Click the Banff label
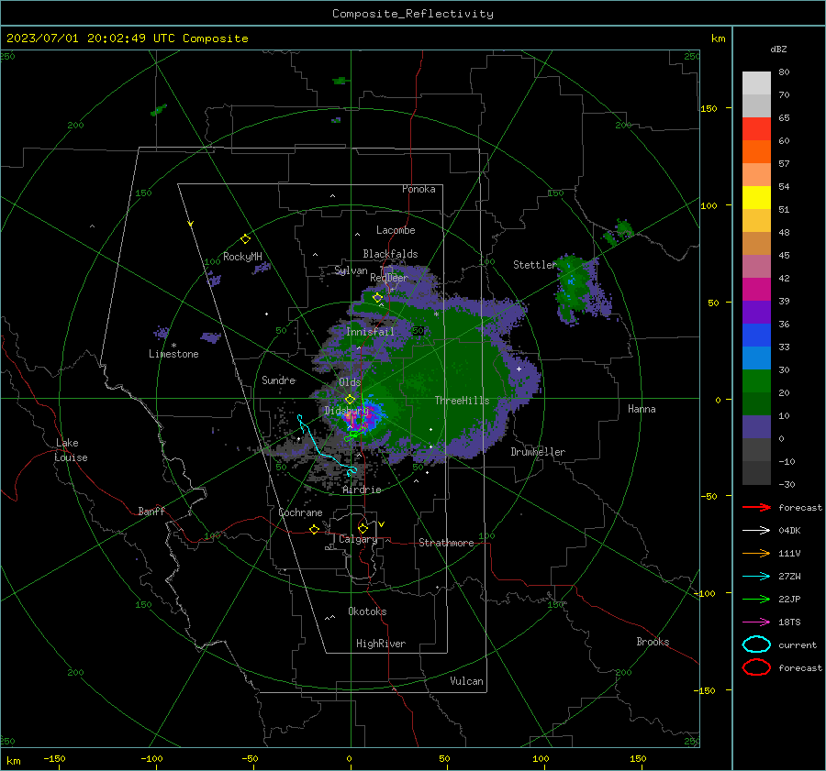826x771 pixels. (151, 511)
